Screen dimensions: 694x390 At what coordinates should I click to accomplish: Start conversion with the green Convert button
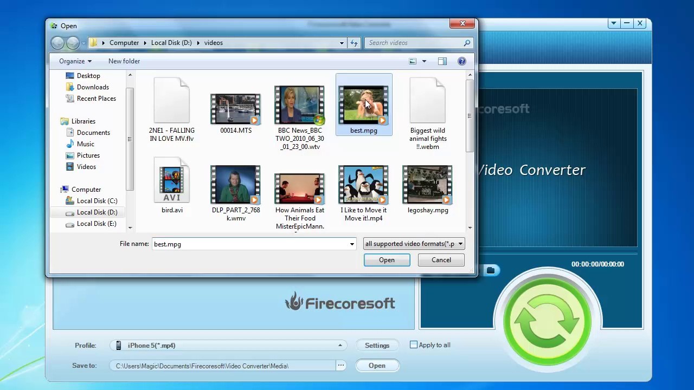click(x=547, y=322)
